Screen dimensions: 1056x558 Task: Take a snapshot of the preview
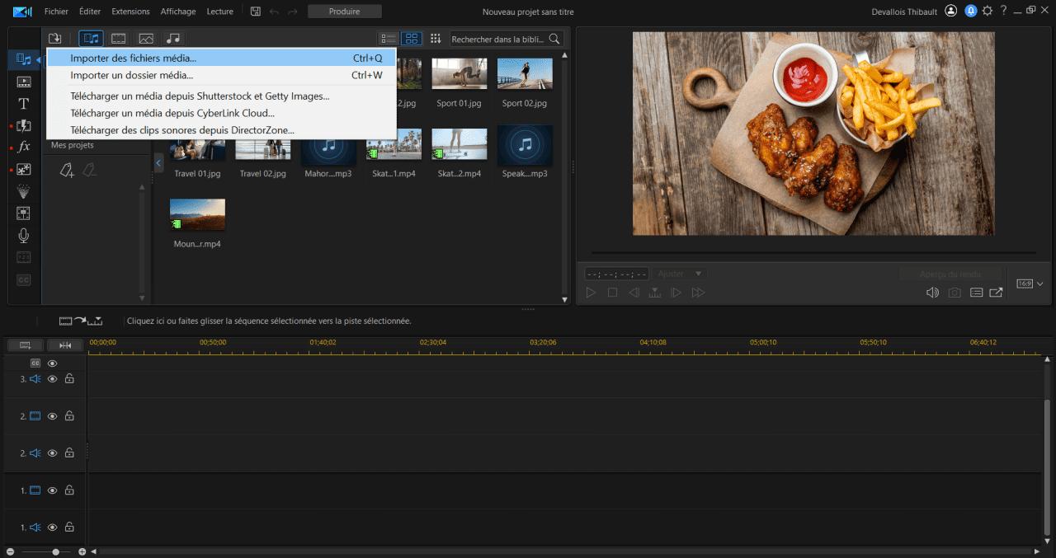point(955,293)
